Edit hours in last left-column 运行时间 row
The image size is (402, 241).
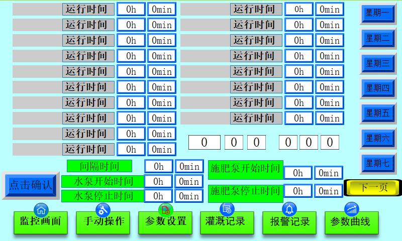click(131, 149)
